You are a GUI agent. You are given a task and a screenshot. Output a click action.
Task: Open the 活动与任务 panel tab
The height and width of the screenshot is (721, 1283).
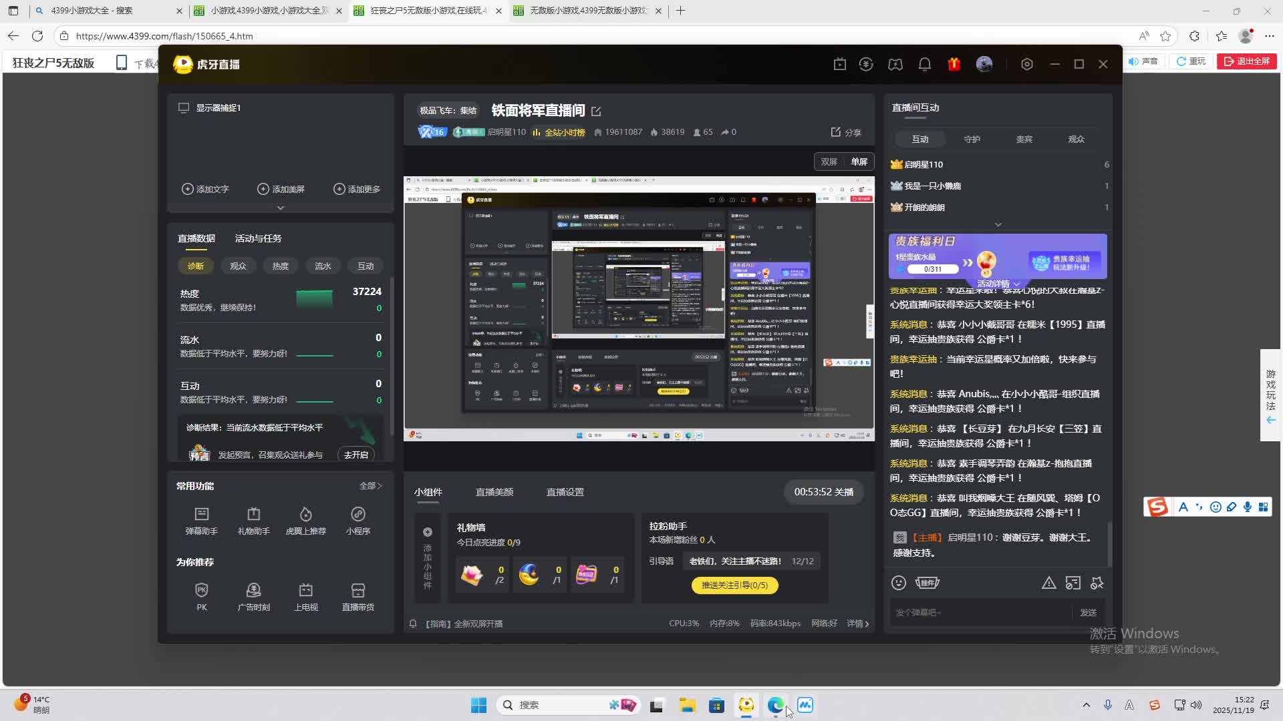258,238
